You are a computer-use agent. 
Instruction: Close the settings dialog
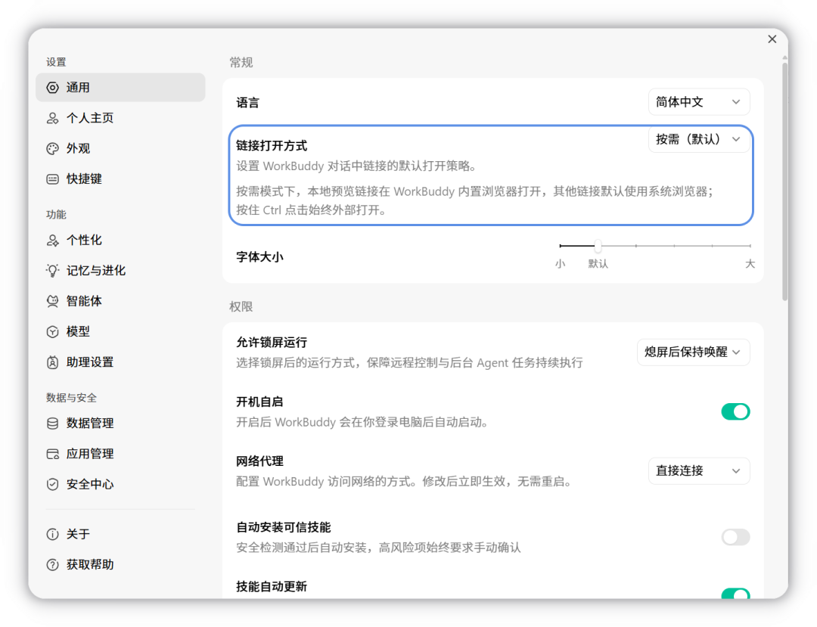pos(772,39)
